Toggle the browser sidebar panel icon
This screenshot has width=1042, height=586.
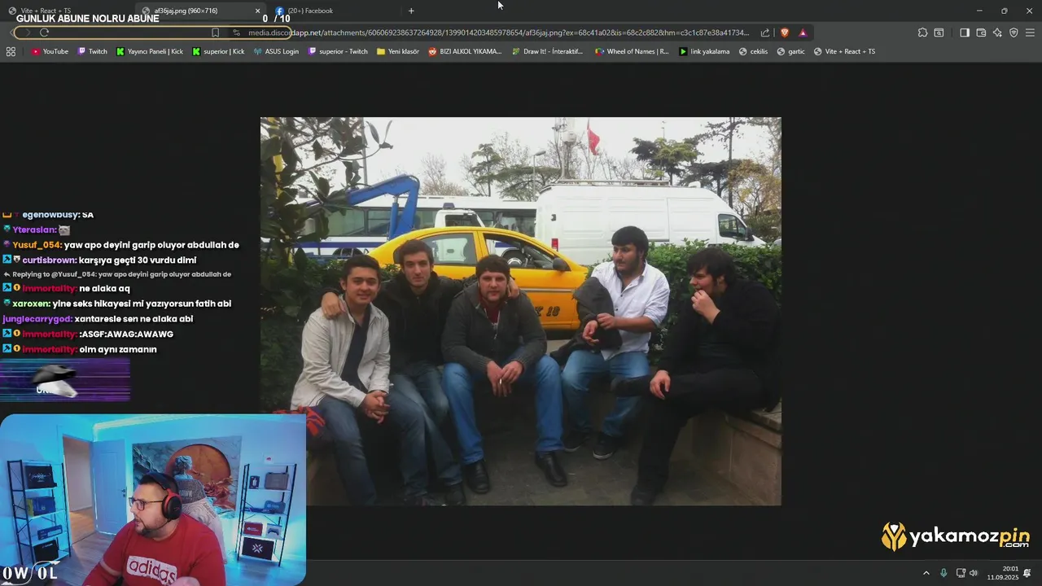pyautogui.click(x=965, y=33)
